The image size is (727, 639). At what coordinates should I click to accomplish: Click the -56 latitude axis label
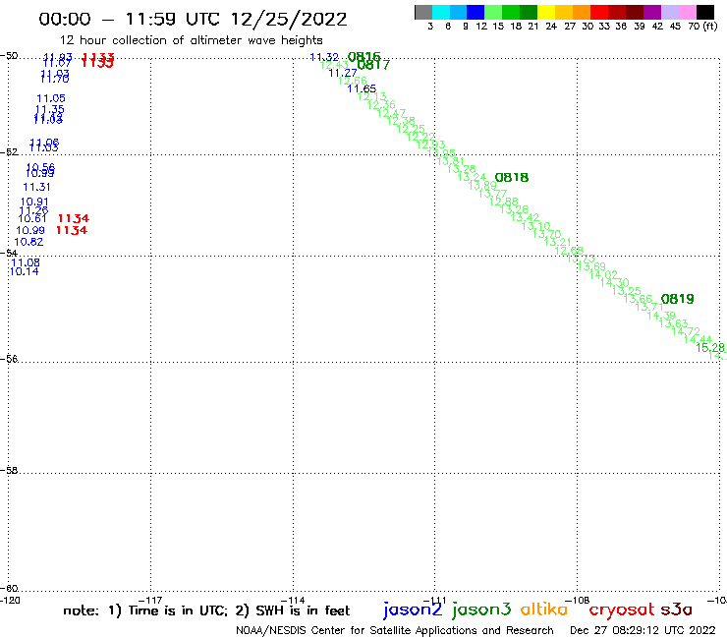click(9, 359)
